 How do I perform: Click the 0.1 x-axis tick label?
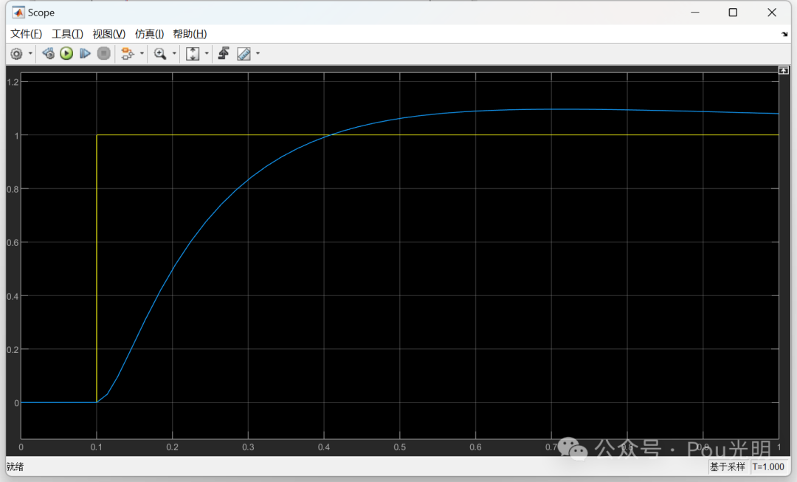tap(96, 447)
